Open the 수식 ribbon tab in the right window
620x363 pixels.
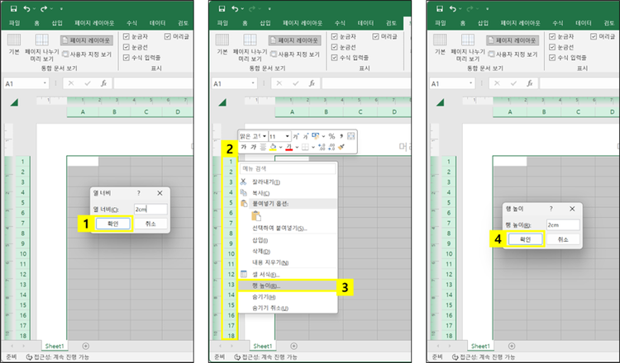tap(557, 23)
